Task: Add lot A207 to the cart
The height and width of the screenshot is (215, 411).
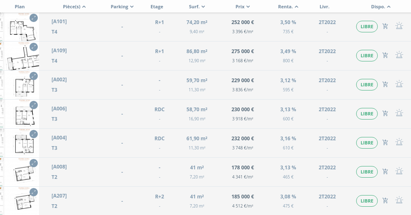Action: 385,200
